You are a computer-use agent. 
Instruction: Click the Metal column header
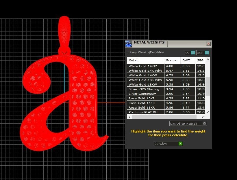point(145,60)
